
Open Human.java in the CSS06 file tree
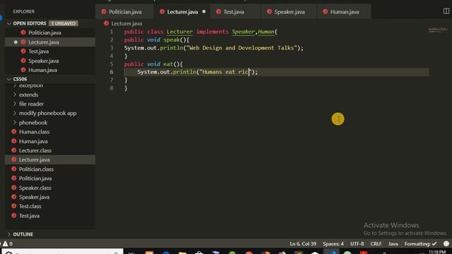click(x=33, y=141)
